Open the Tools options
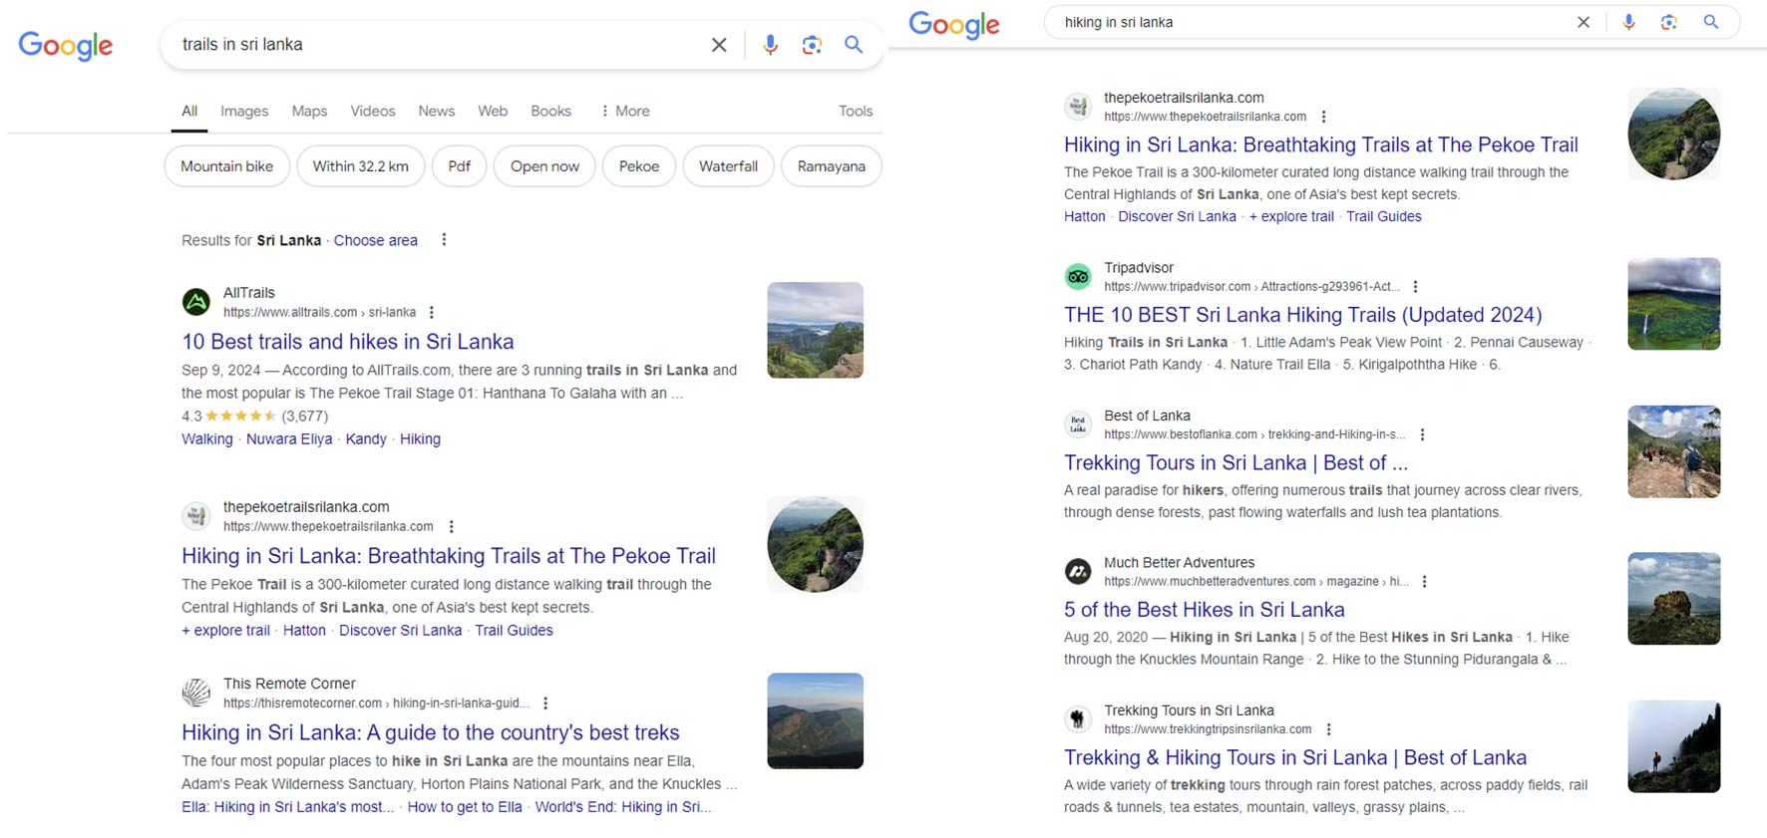Image resolution: width=1767 pixels, height=838 pixels. click(855, 112)
